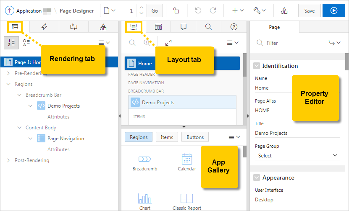Toggle group by processing order view
349x211 pixels.
coord(11,43)
